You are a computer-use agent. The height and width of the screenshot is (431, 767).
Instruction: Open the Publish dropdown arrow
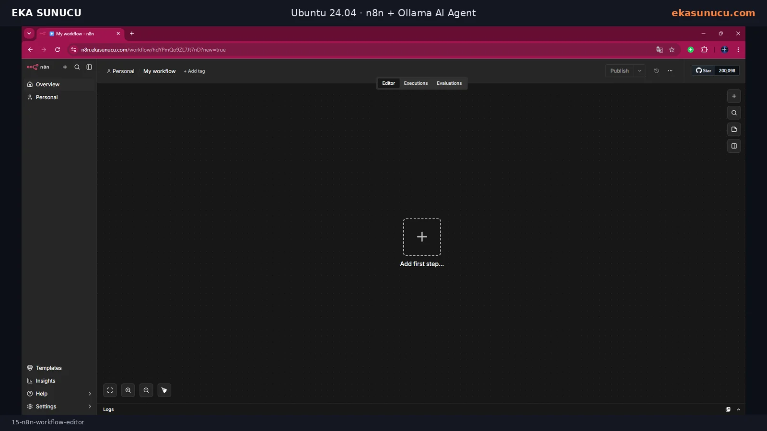pyautogui.click(x=639, y=71)
